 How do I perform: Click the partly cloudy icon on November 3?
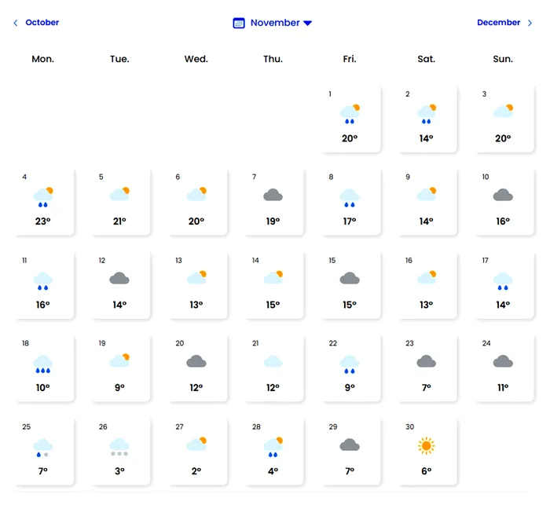pyautogui.click(x=503, y=111)
